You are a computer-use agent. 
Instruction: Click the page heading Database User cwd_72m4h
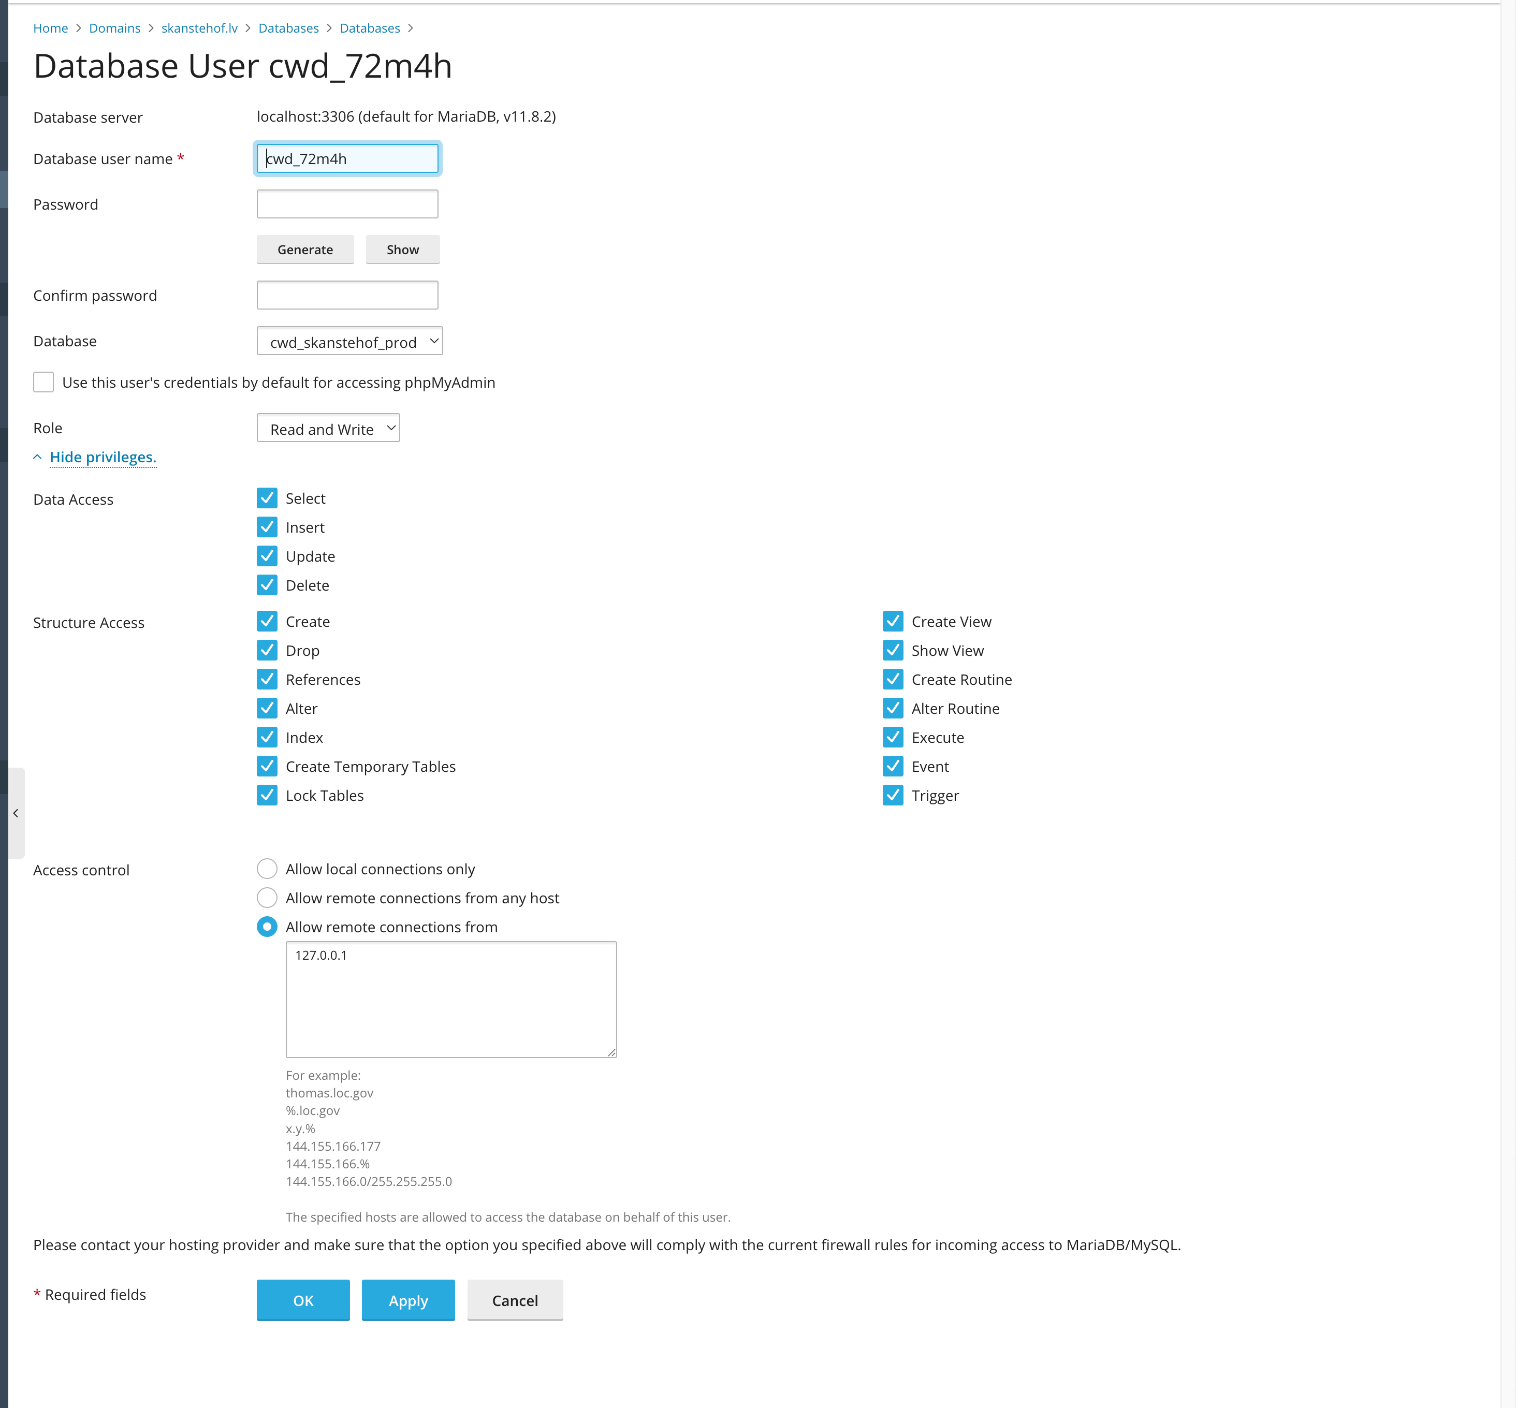243,66
